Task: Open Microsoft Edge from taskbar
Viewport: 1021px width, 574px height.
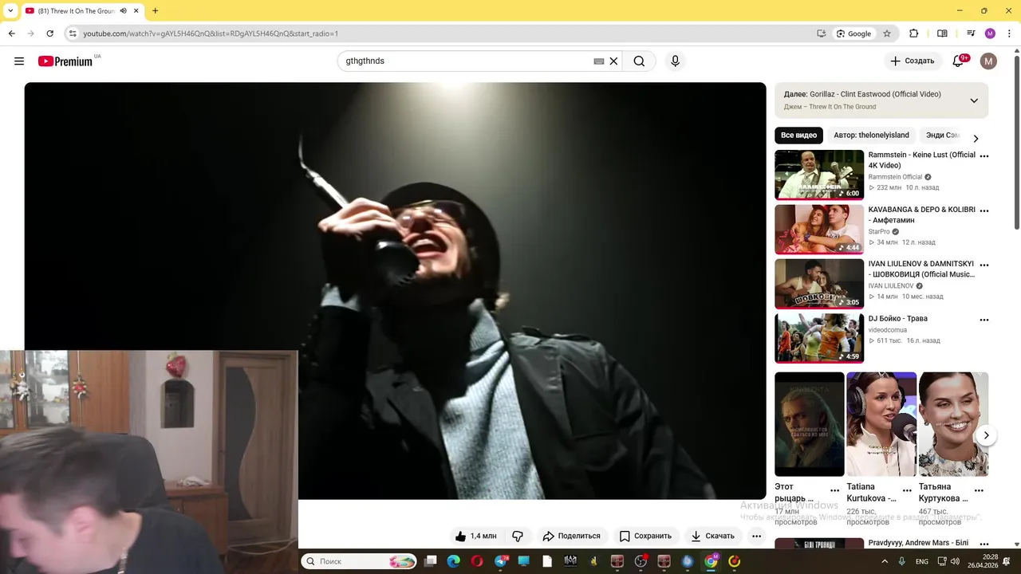Action: 454,561
